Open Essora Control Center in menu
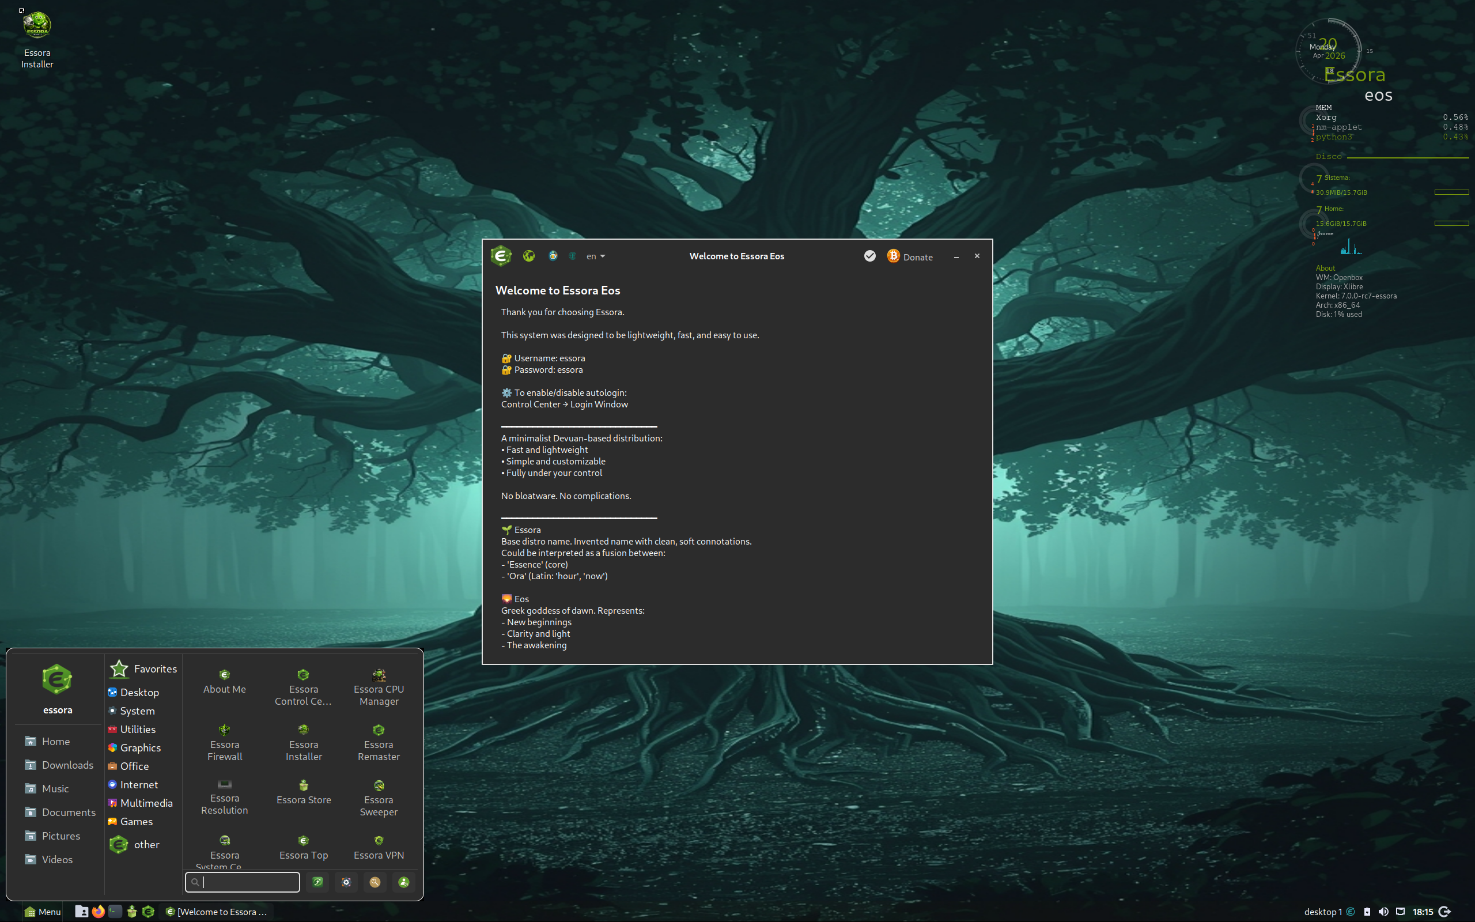The width and height of the screenshot is (1475, 922). click(x=304, y=687)
